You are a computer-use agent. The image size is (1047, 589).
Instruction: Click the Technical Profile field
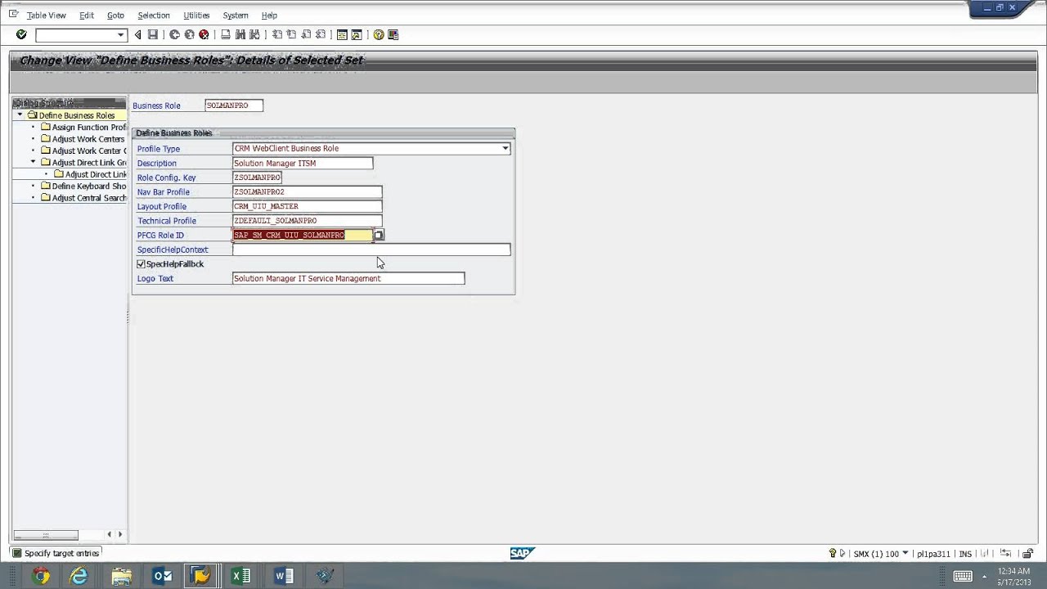point(307,221)
